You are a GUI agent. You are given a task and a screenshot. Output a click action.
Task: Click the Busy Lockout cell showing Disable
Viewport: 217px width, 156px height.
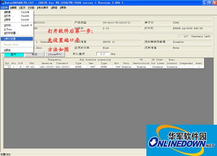click(172, 67)
